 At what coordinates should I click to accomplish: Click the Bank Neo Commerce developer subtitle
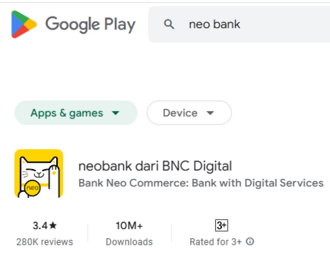201,183
